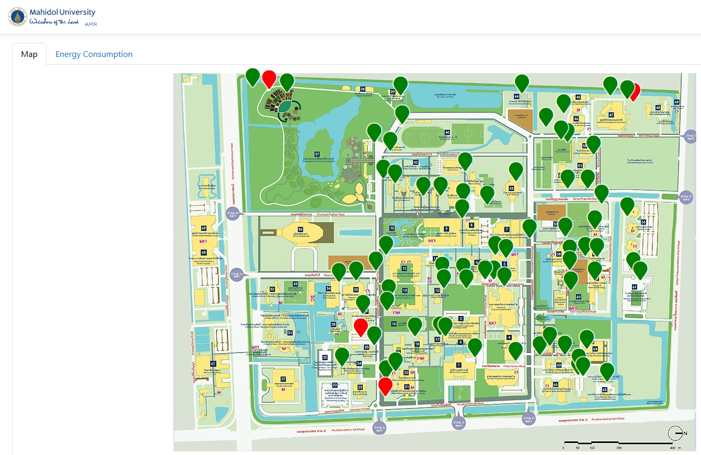Viewport: 701px width, 455px height.
Task: Select green marker above building 43
Action: [515, 170]
